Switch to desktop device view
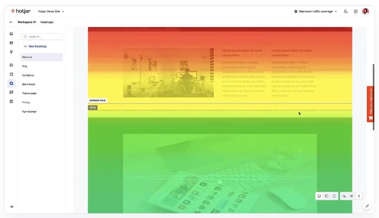The image size is (379, 218). (x=319, y=196)
